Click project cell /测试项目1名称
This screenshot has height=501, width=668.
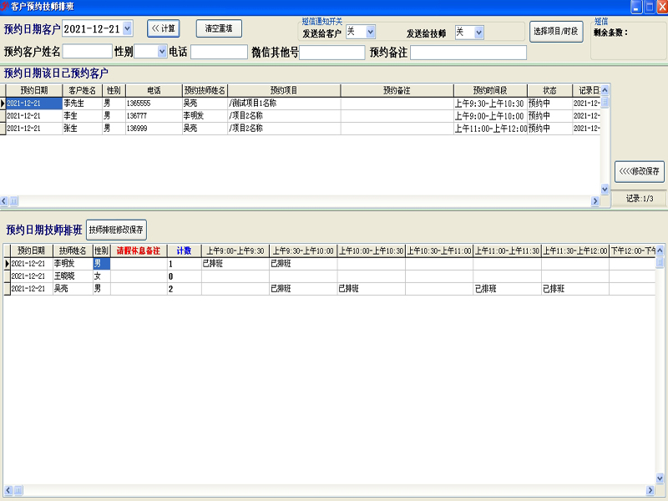coord(284,103)
